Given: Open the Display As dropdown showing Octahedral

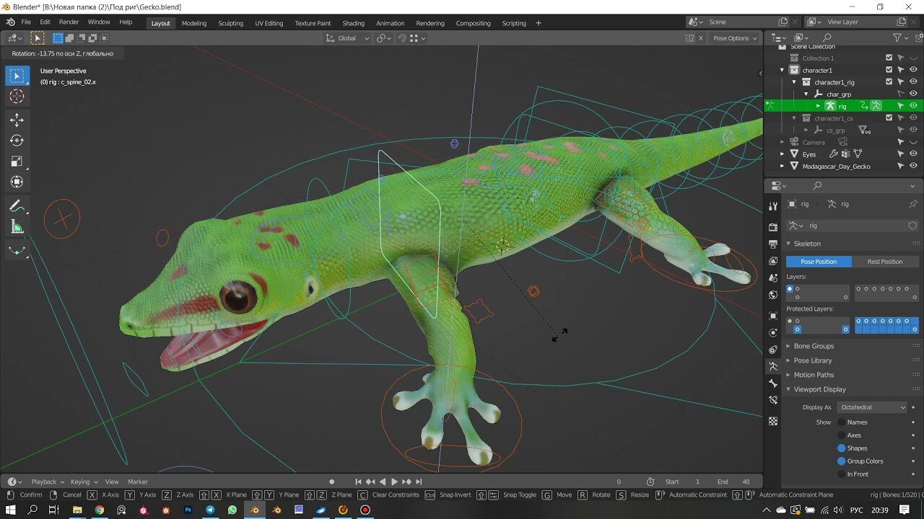Looking at the screenshot, I should tap(872, 407).
